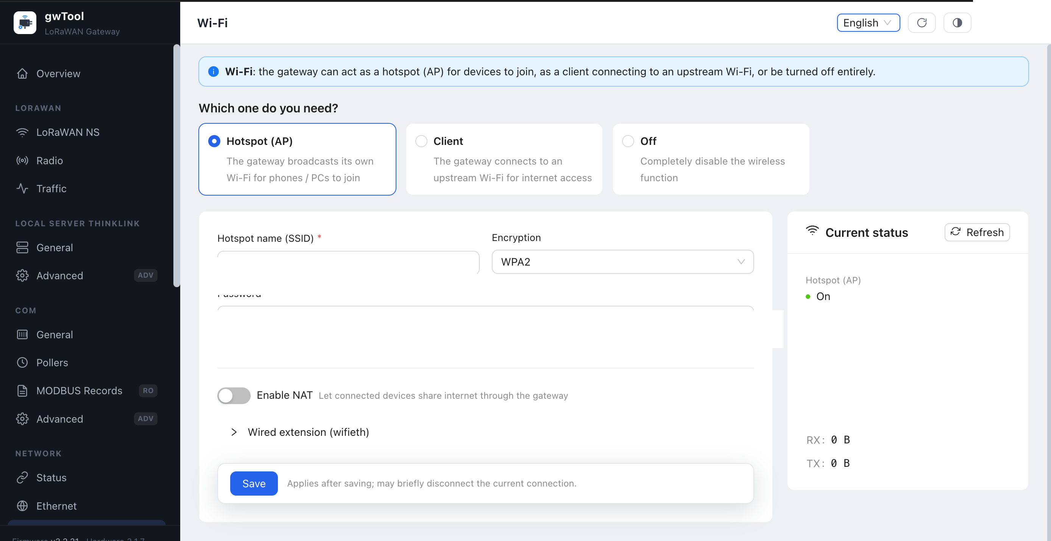Click the gwTool gateway logo icon

coord(25,23)
